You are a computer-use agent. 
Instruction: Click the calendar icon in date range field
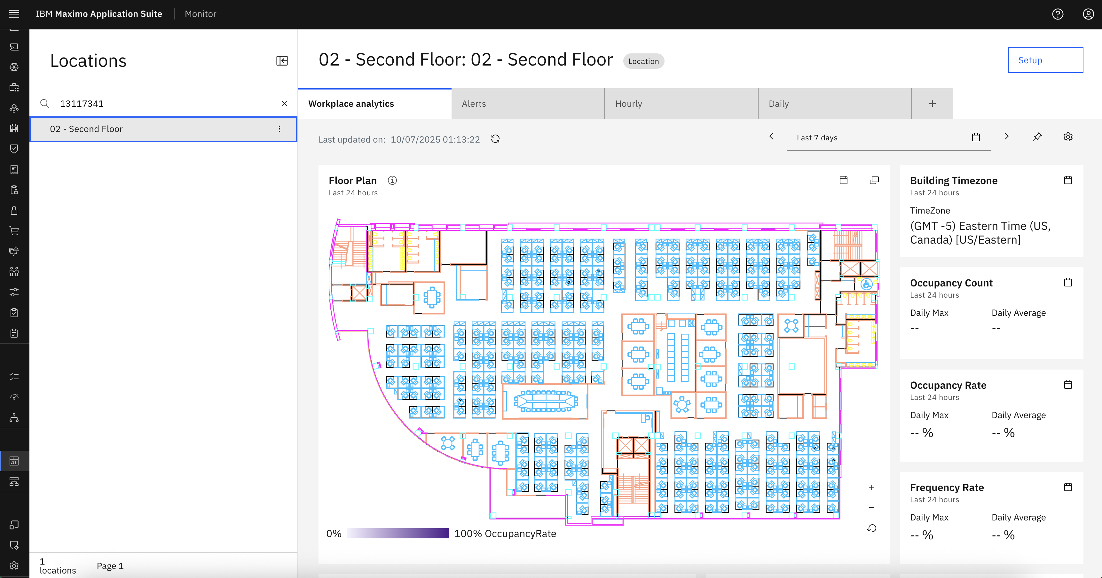click(976, 137)
